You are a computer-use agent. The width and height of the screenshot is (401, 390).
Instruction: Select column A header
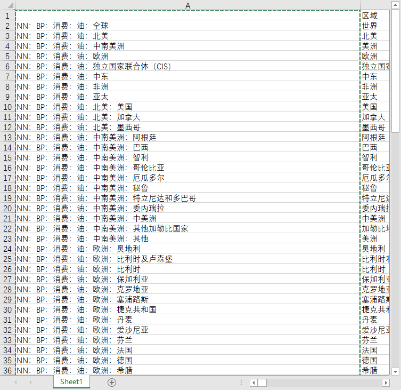pos(187,5)
